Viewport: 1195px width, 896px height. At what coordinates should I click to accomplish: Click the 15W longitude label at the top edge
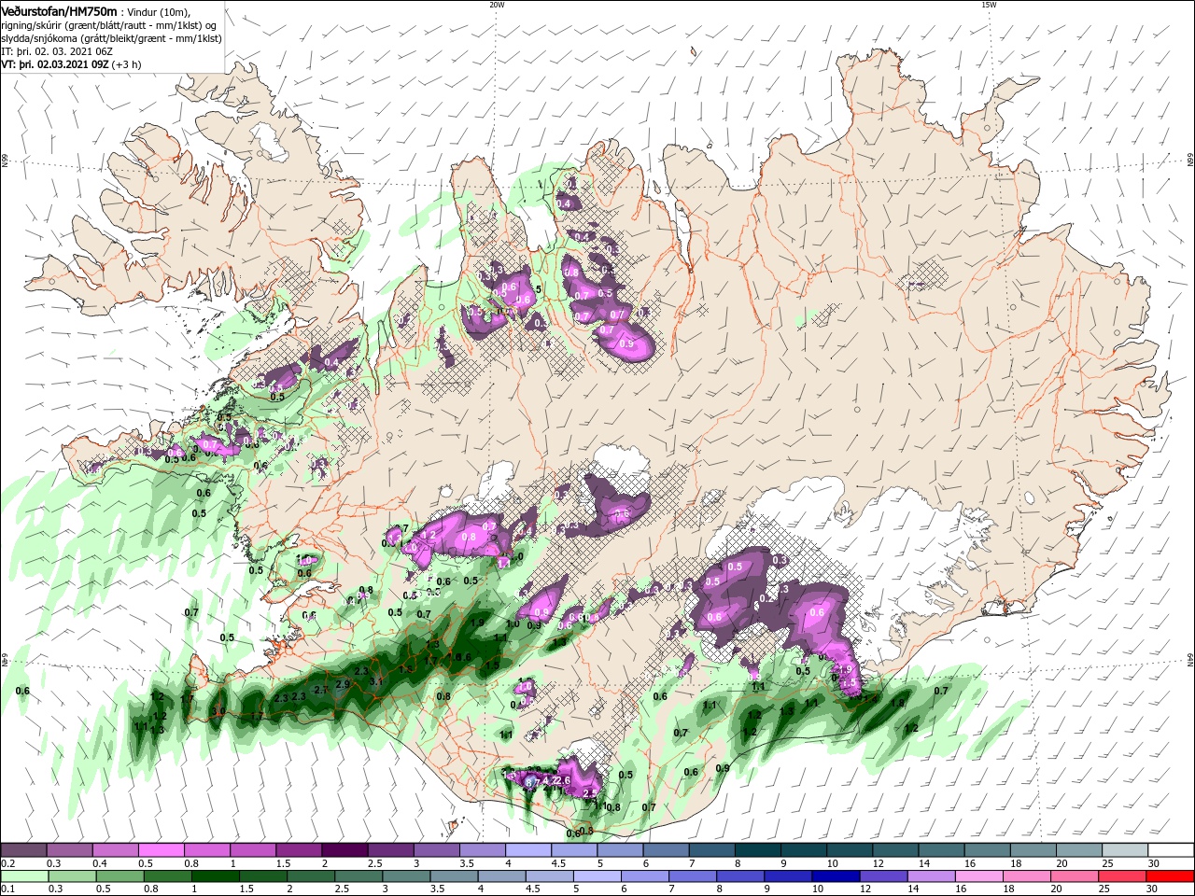pyautogui.click(x=989, y=5)
